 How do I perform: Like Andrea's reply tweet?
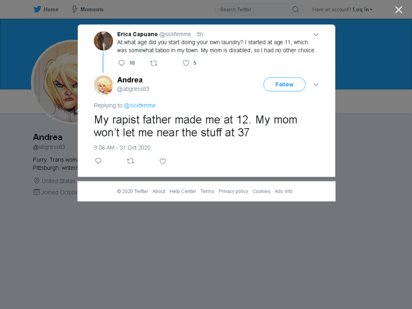(x=163, y=161)
